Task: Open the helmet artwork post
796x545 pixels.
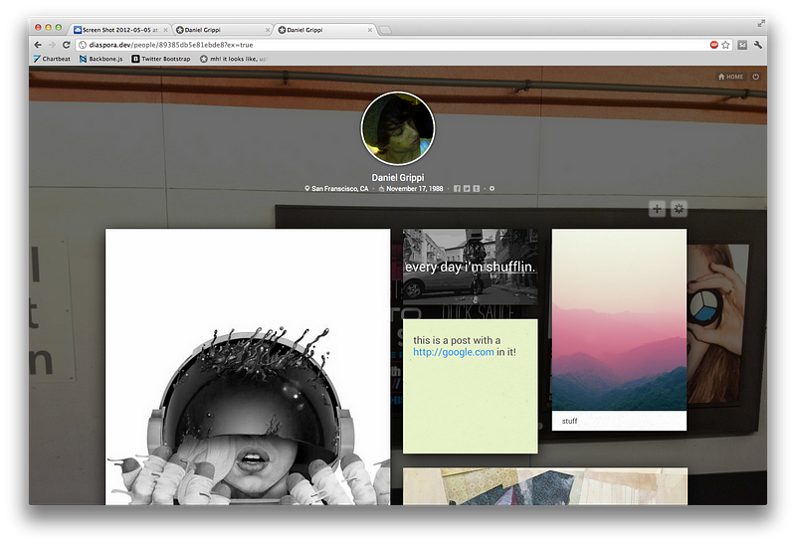Action: pyautogui.click(x=248, y=366)
